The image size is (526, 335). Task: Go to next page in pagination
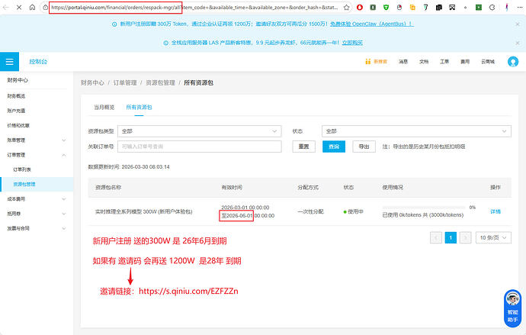pos(464,237)
